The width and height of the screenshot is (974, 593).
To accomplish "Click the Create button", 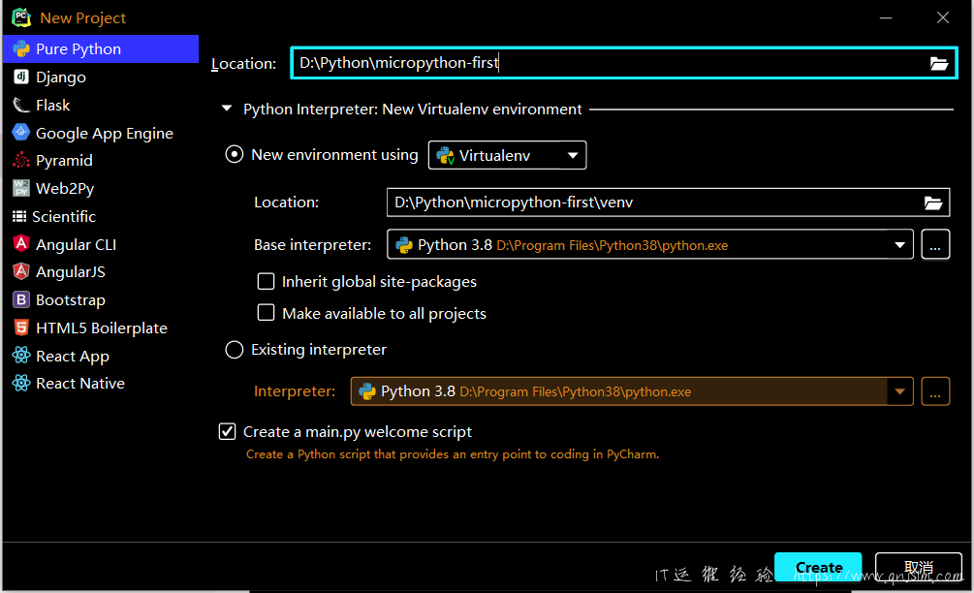I will (818, 567).
